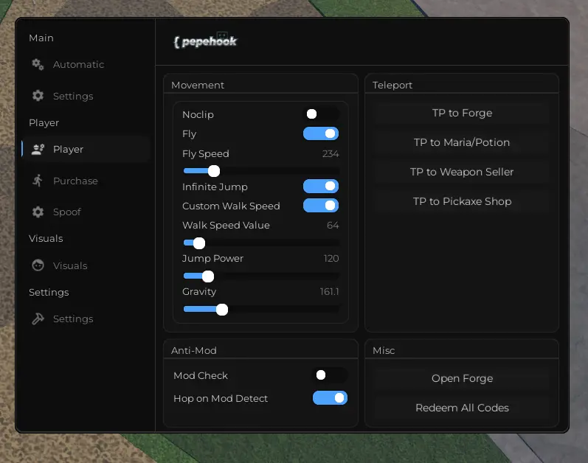Screen dimensions: 588x463
Task: Turn off the Fly toggle
Action: tap(321, 133)
